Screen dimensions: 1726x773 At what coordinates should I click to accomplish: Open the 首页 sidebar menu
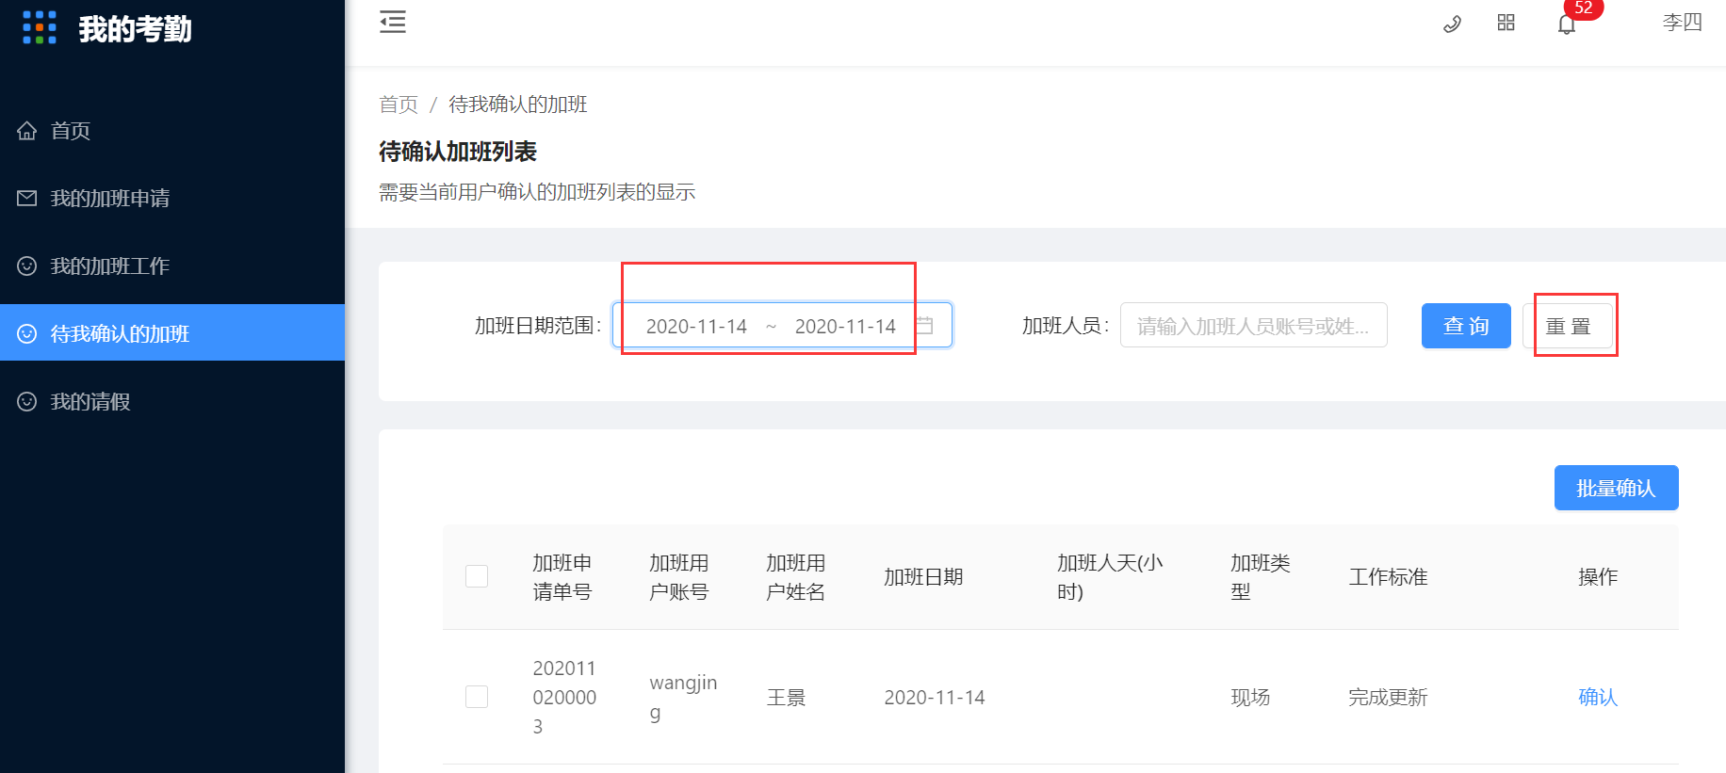pos(172,131)
